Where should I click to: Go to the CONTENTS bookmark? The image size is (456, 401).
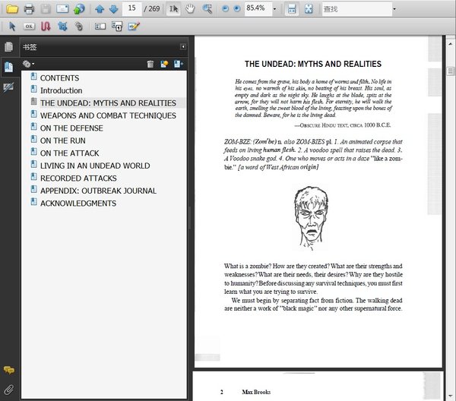tap(59, 78)
